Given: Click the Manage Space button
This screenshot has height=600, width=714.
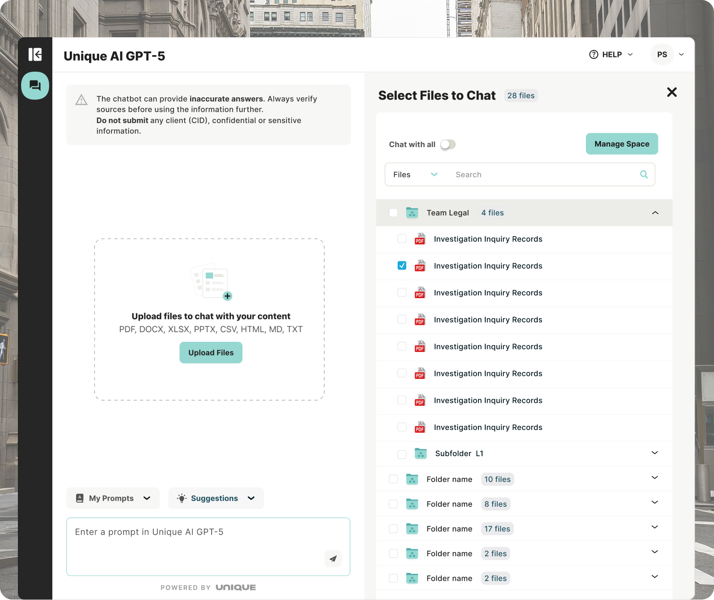Looking at the screenshot, I should coord(622,144).
